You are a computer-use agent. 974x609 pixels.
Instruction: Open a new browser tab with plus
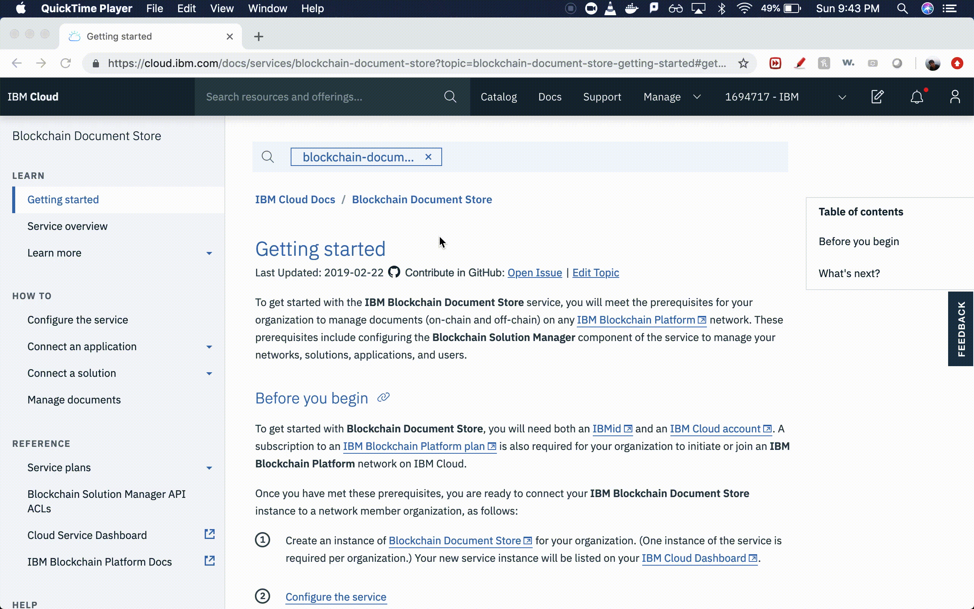coord(259,37)
